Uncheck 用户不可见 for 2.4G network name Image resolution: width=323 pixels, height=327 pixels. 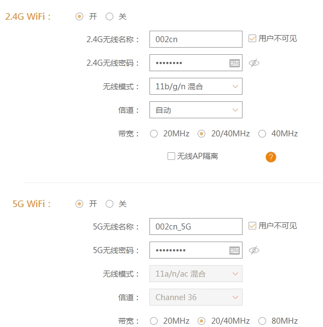pos(252,38)
